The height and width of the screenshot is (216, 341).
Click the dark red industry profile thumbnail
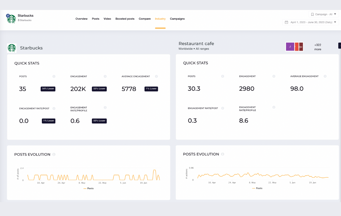click(x=301, y=46)
